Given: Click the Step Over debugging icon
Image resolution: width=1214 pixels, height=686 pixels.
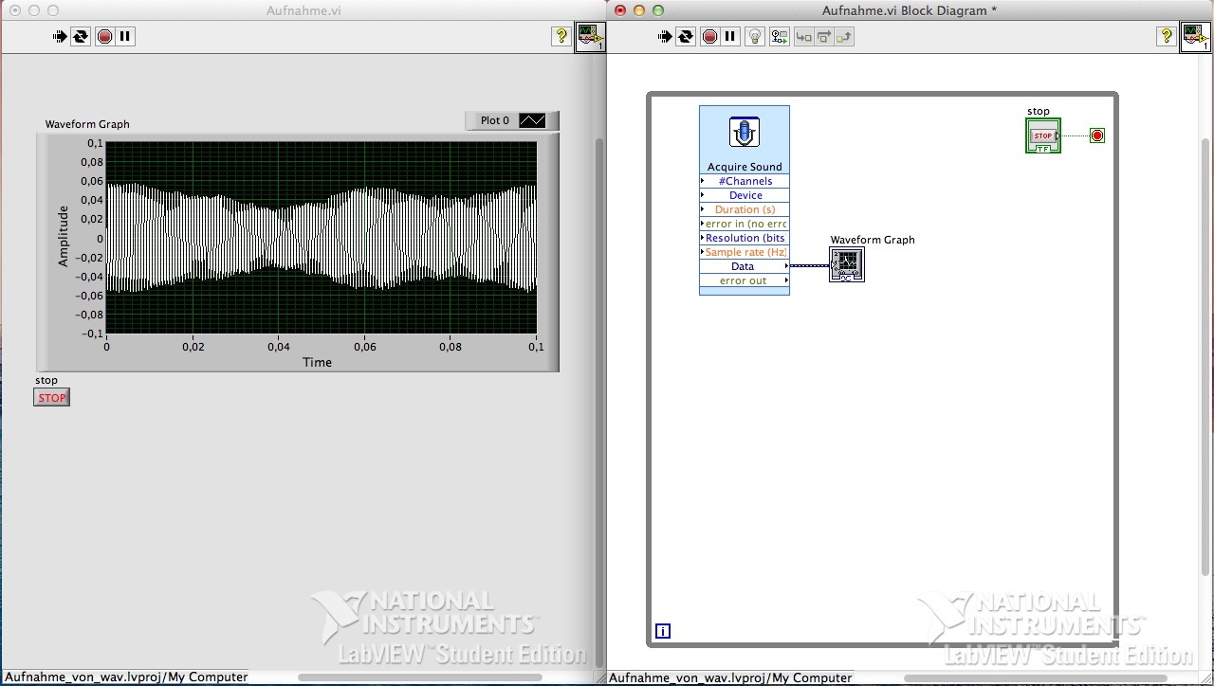Looking at the screenshot, I should (x=823, y=37).
